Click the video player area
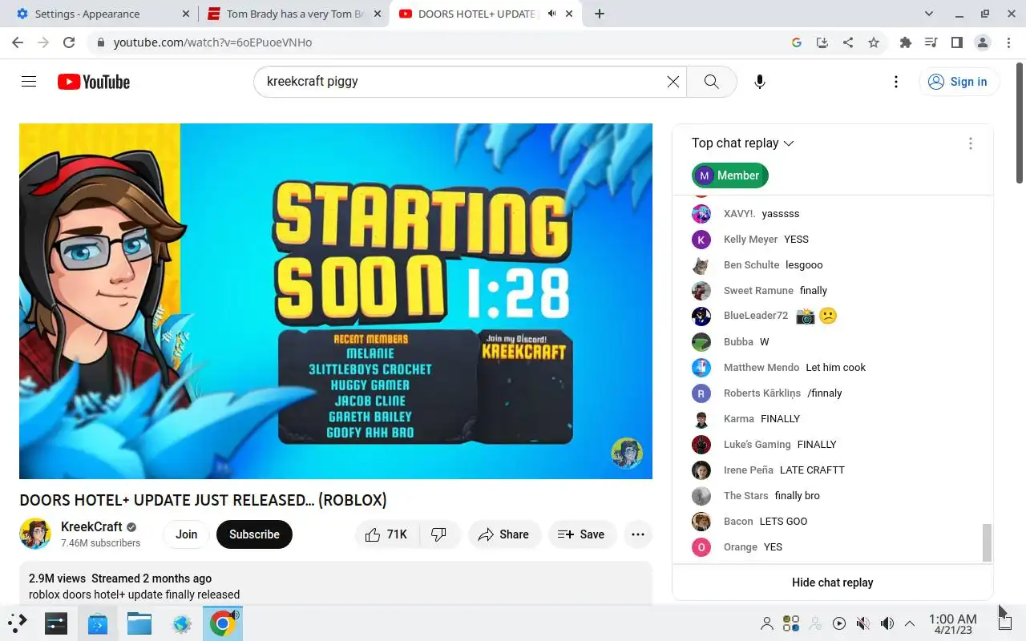 336,301
